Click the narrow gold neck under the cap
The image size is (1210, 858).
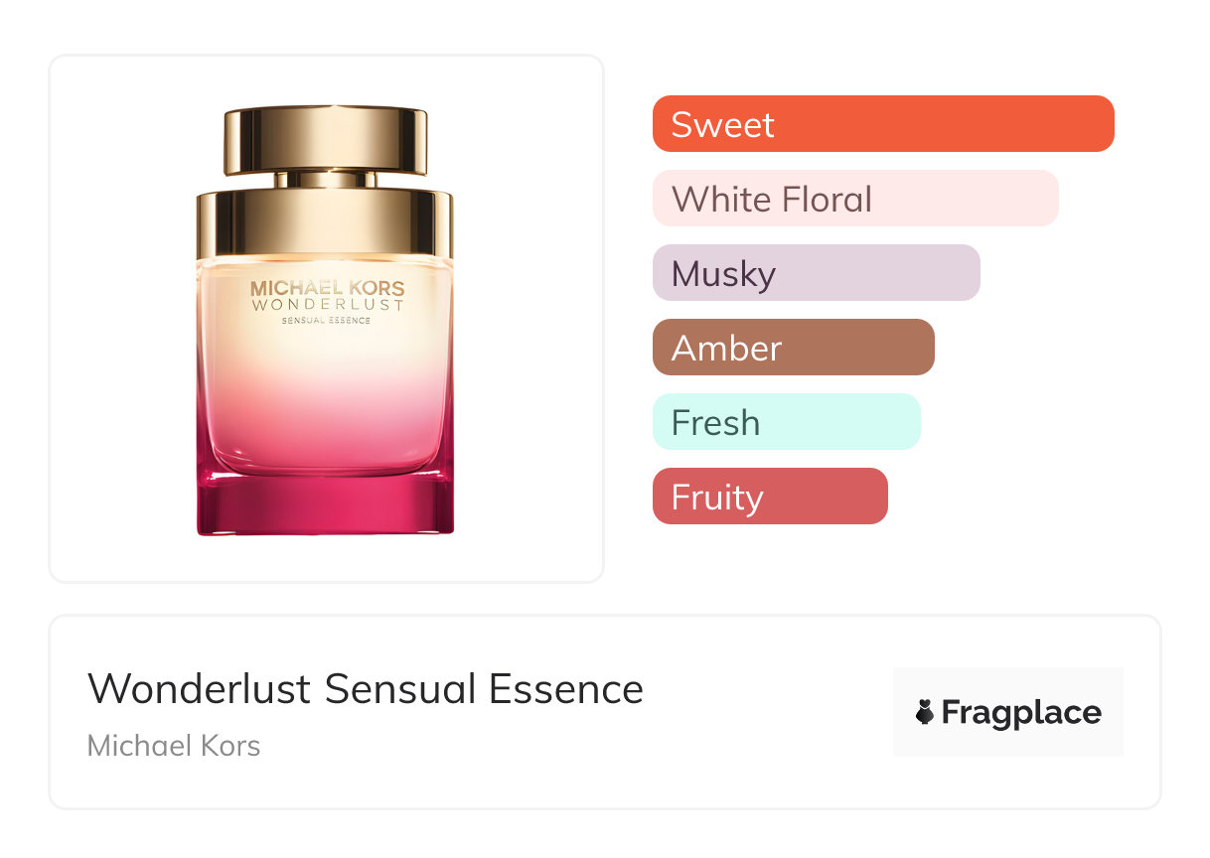(x=326, y=180)
